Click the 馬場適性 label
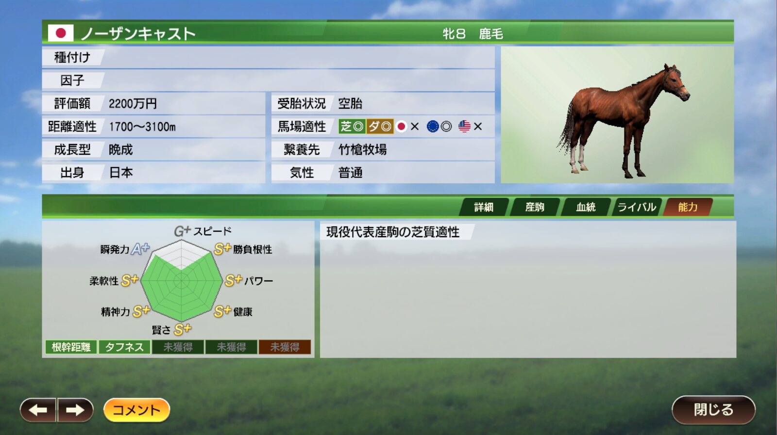Image resolution: width=777 pixels, height=435 pixels. click(x=302, y=127)
